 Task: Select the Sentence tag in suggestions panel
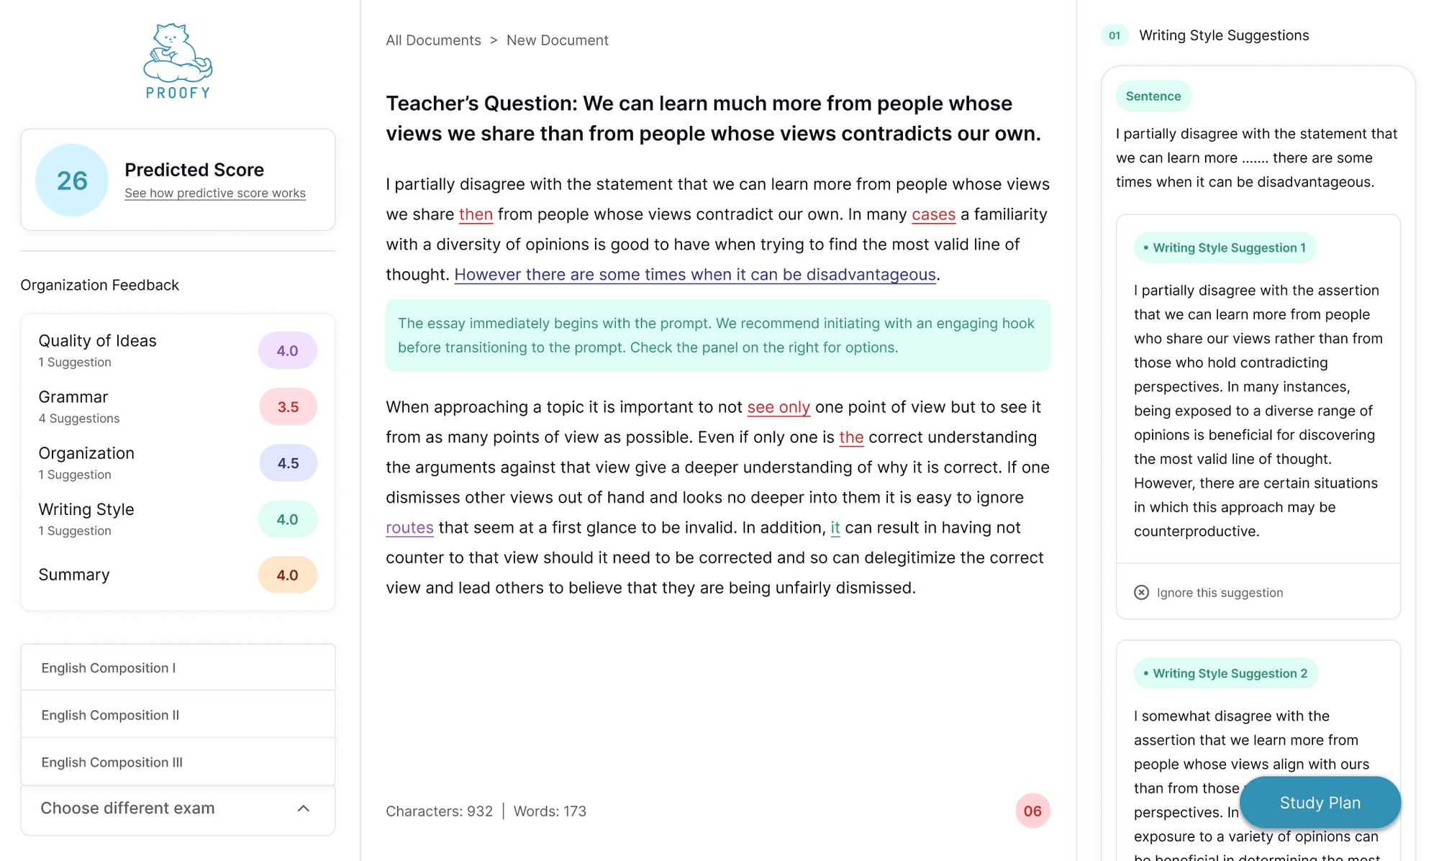[x=1153, y=96]
